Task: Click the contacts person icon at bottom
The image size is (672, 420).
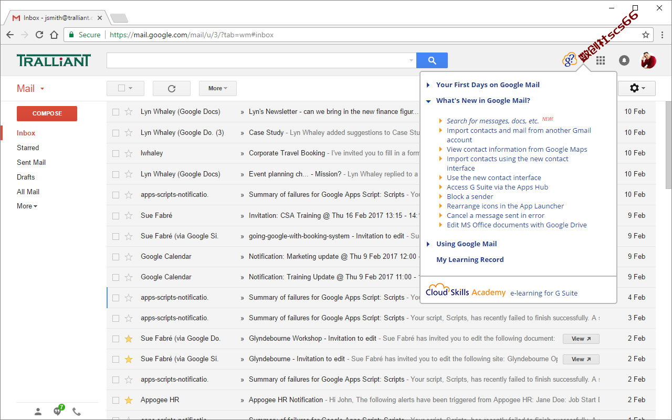Action: [x=38, y=412]
